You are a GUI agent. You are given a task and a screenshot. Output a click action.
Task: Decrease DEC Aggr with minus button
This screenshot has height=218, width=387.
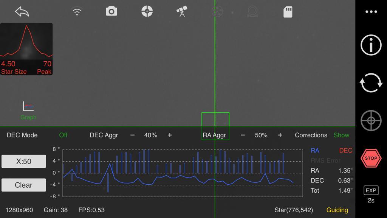point(132,135)
